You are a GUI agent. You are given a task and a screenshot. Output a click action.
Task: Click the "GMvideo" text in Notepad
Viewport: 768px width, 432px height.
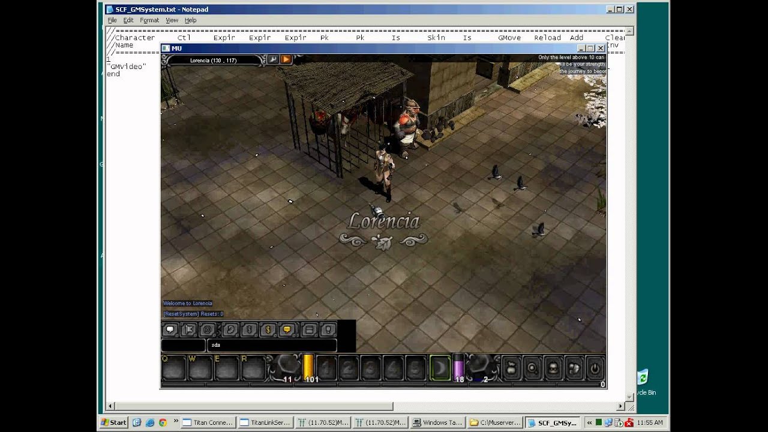(x=127, y=67)
